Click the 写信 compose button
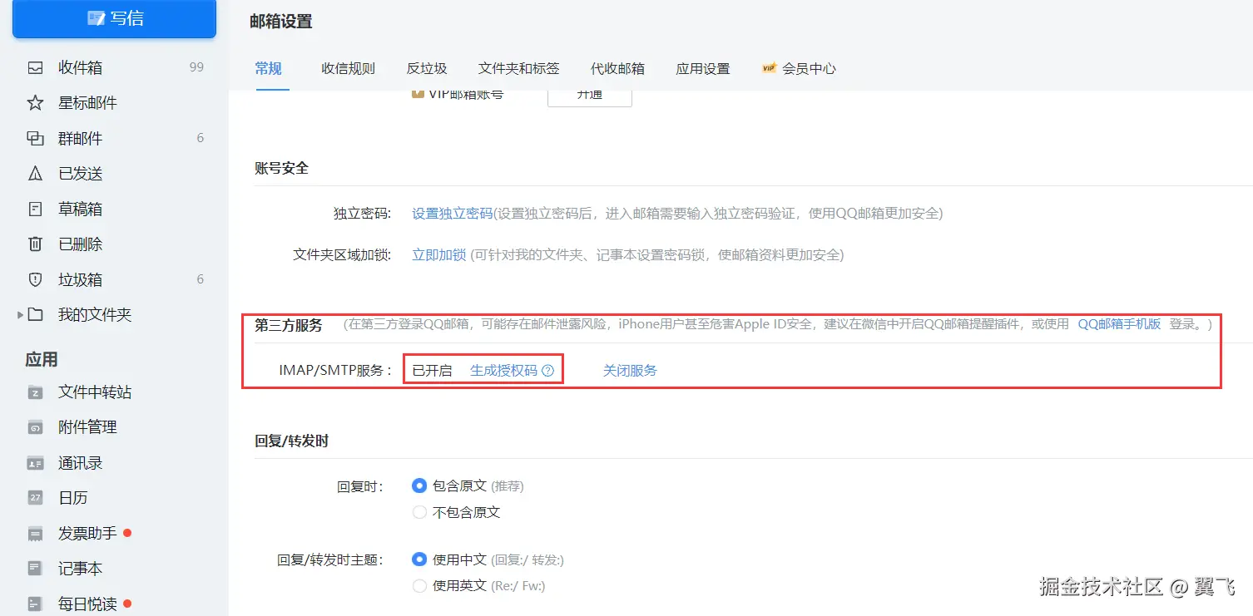This screenshot has height=616, width=1253. 115,18
